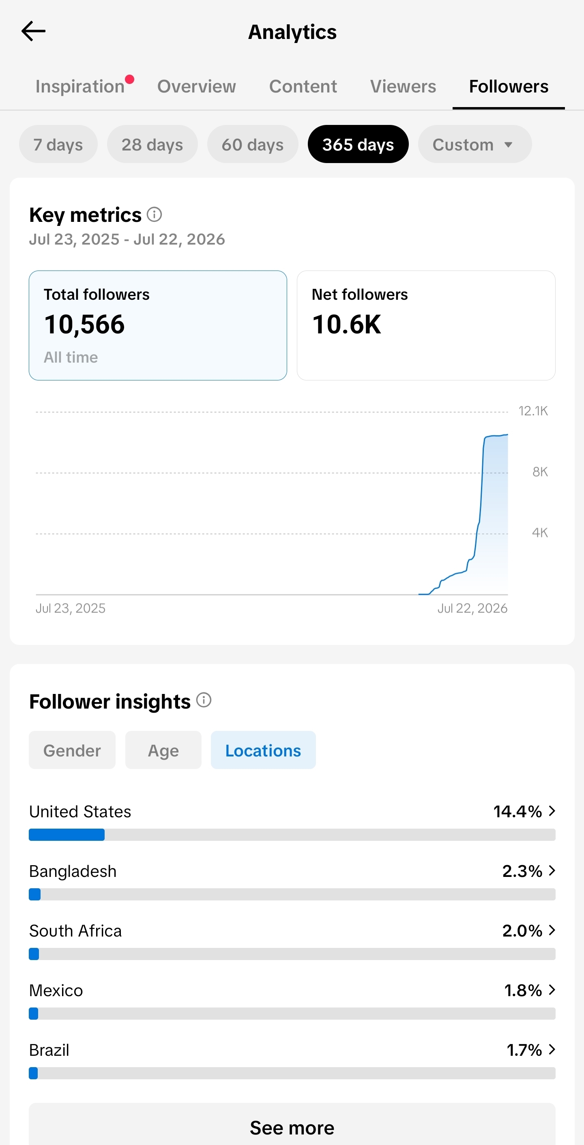Tap the back arrow icon
This screenshot has width=584, height=1145.
[x=33, y=31]
